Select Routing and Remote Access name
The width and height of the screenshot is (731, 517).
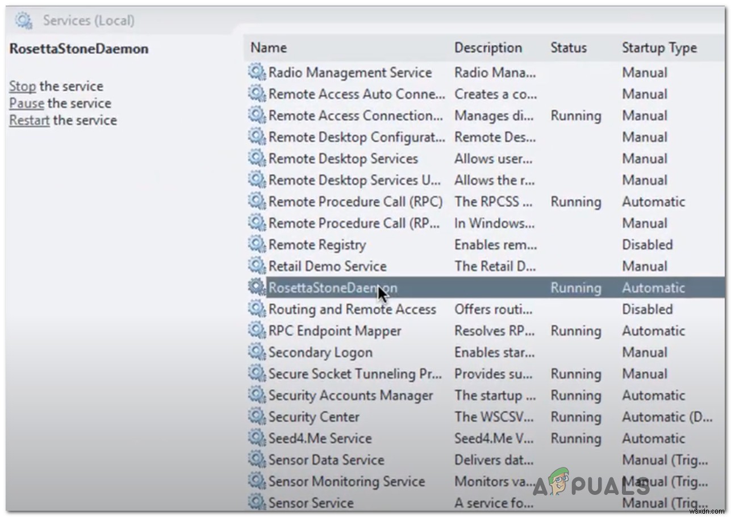352,309
